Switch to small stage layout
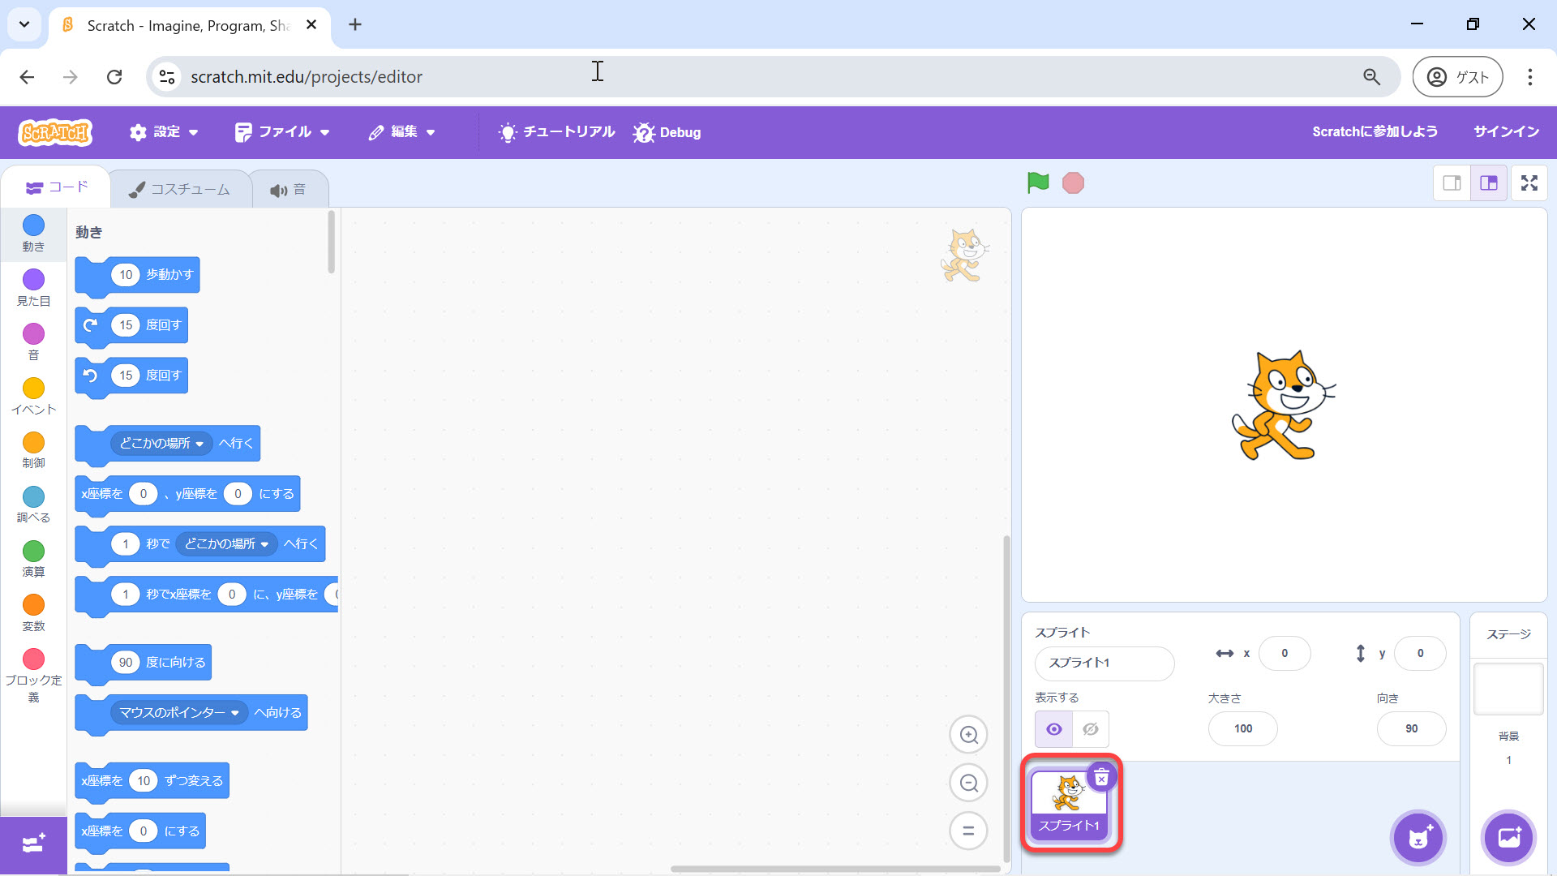 1452,183
